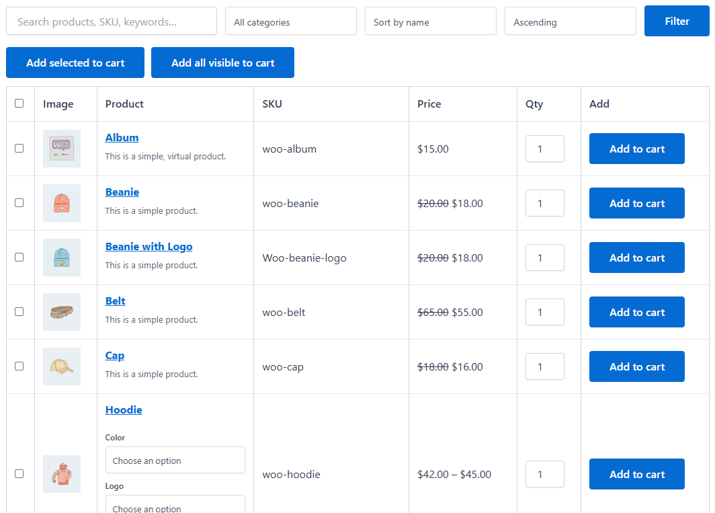715x513 pixels.
Task: Click the Filter button
Action: coord(676,21)
